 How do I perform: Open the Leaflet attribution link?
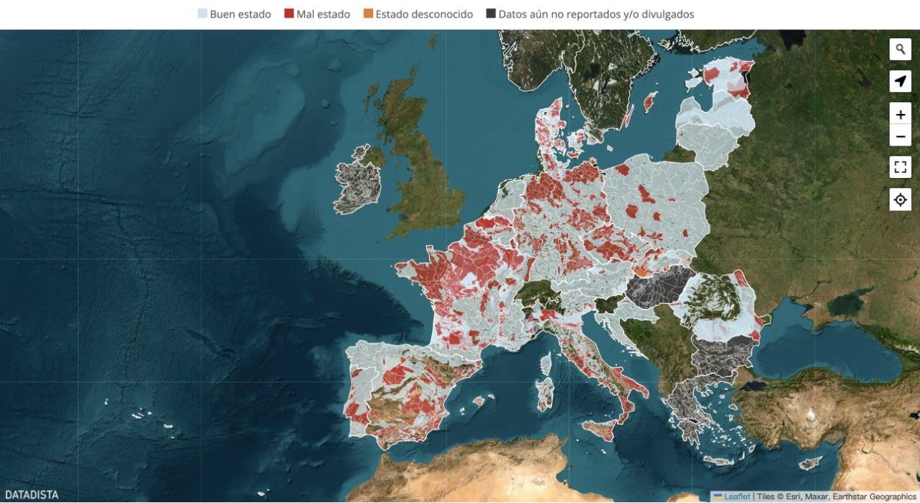[732, 496]
